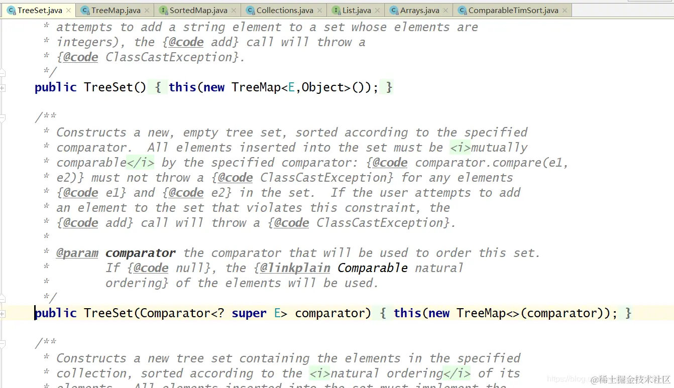674x388 pixels.
Task: Expand the folded TreeSet() constructor body in gutter
Action: pyautogui.click(x=3, y=88)
